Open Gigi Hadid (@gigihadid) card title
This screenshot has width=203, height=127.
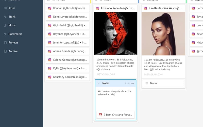click(x=70, y=25)
